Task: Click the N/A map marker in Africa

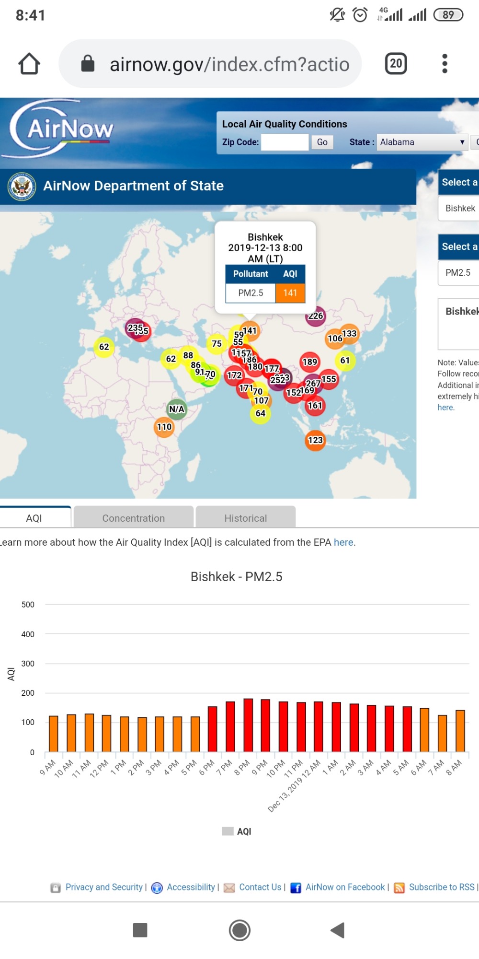Action: 177,409
